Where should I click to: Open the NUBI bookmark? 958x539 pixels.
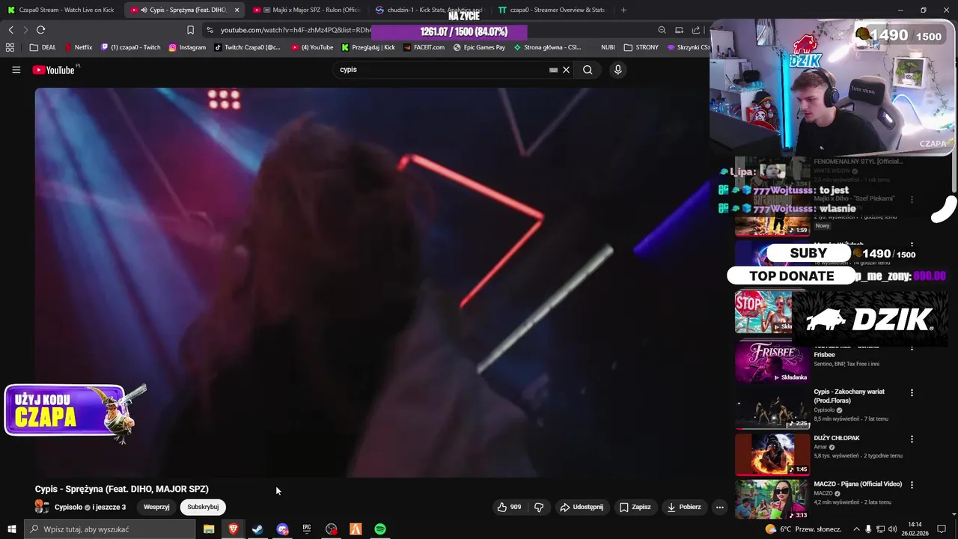pyautogui.click(x=607, y=47)
